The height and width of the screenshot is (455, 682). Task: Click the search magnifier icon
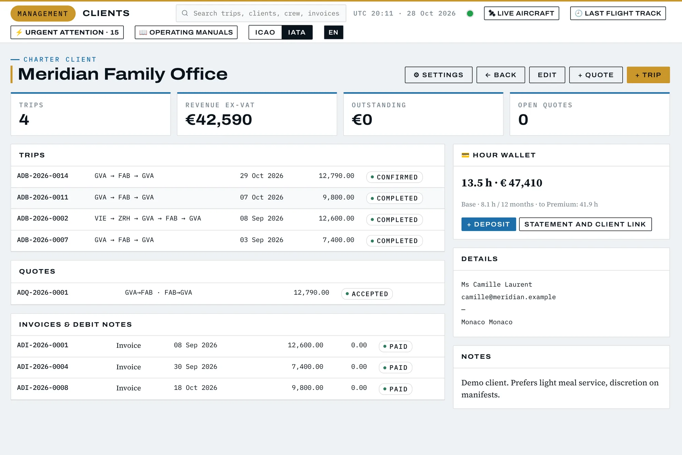(185, 13)
